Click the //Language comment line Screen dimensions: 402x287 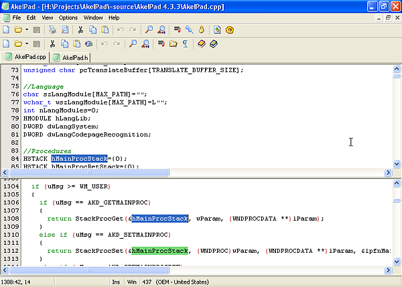(44, 87)
